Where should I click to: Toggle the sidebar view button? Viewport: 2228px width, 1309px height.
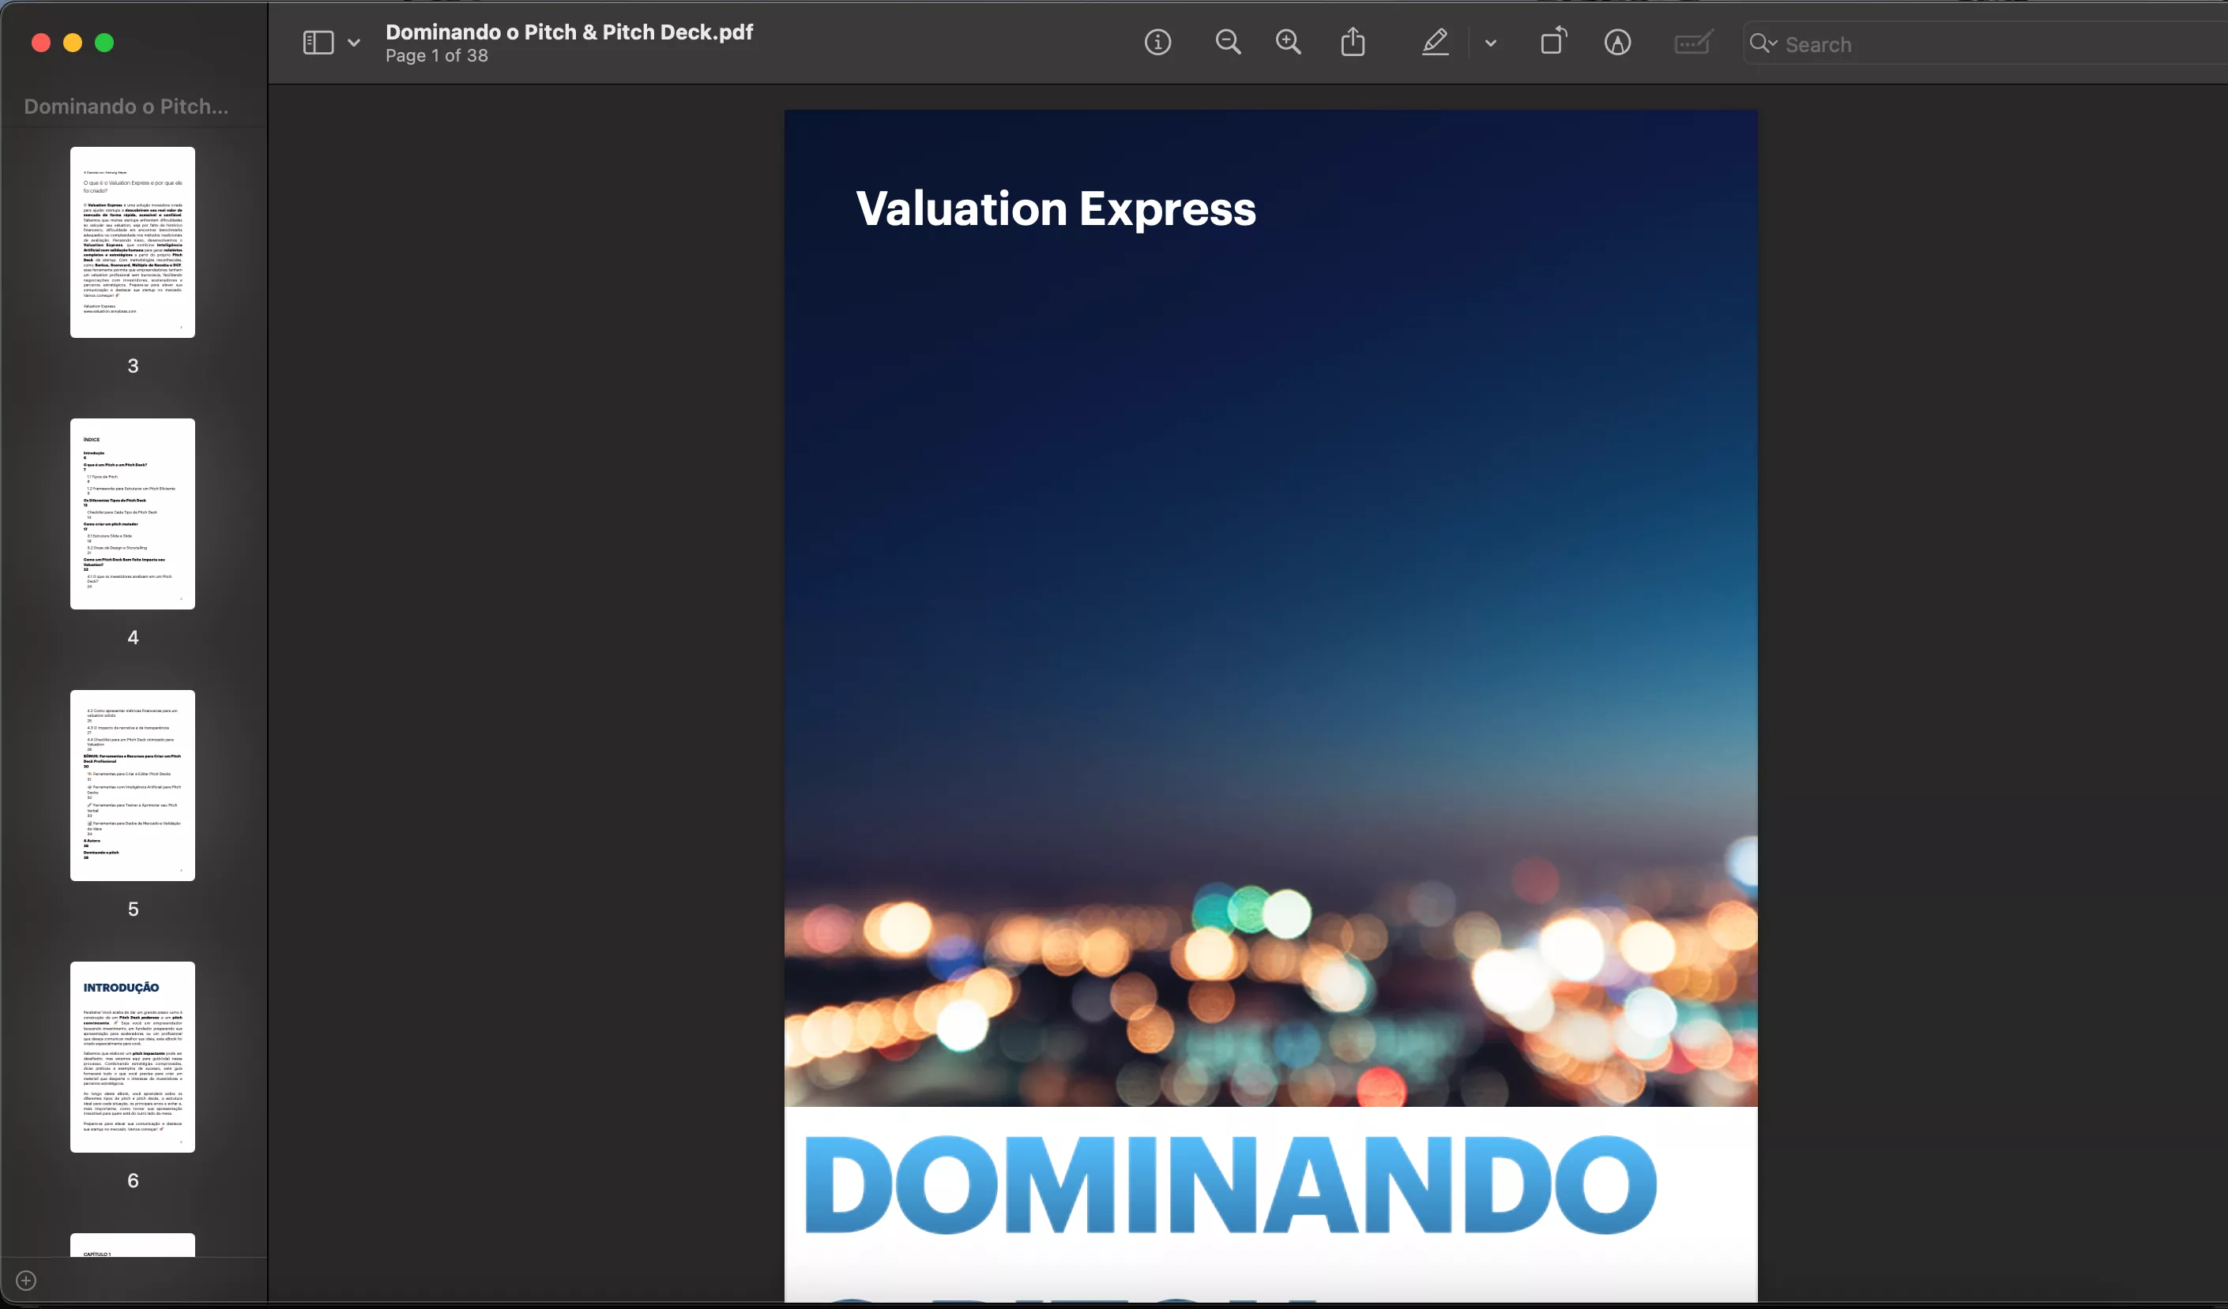pyautogui.click(x=318, y=43)
